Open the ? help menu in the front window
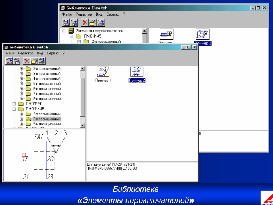This screenshot has width=273, height=205. [63, 53]
